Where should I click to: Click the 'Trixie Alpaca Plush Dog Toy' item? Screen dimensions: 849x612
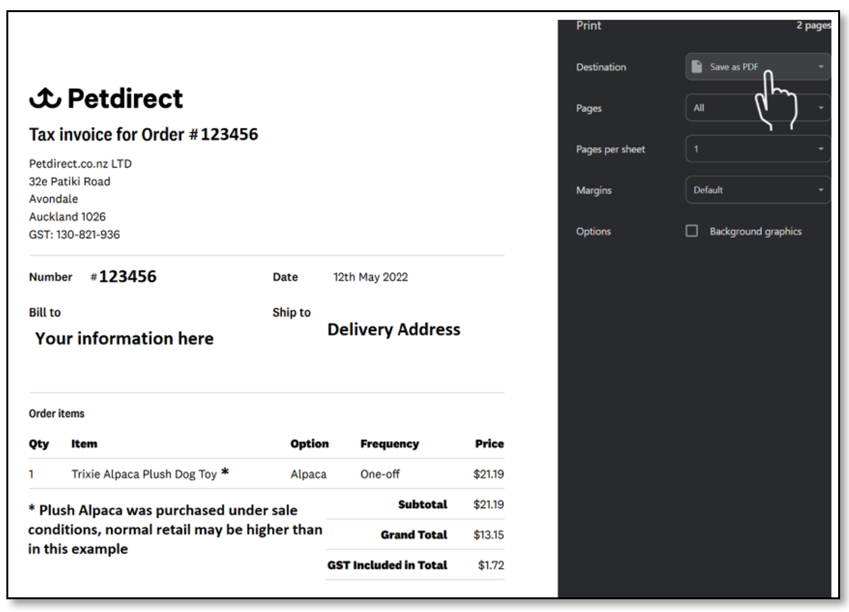(x=144, y=474)
